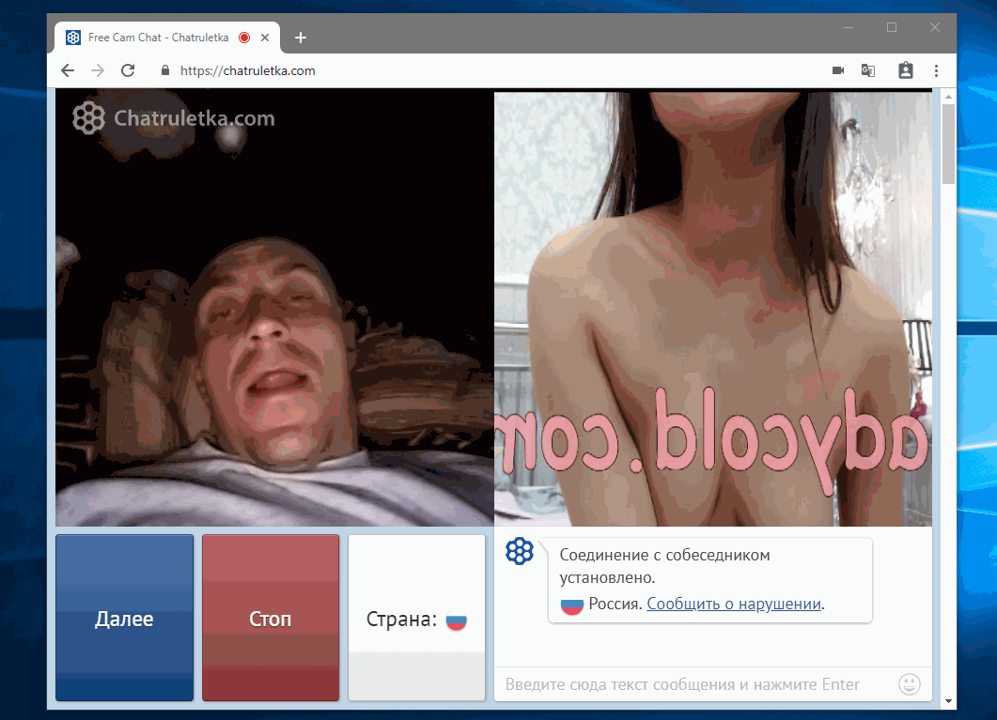
Task: Click the address bar URL
Action: [248, 70]
